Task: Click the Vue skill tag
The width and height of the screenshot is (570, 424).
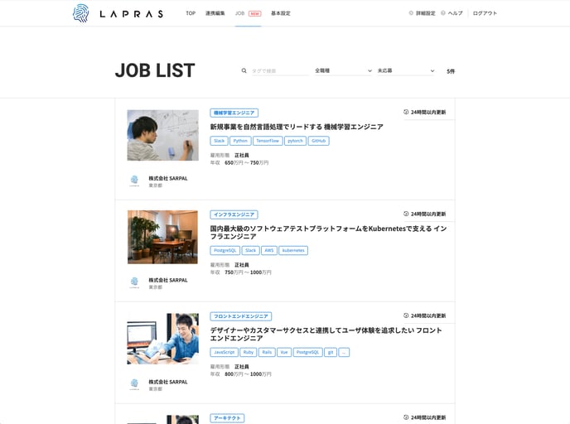Action: (284, 353)
